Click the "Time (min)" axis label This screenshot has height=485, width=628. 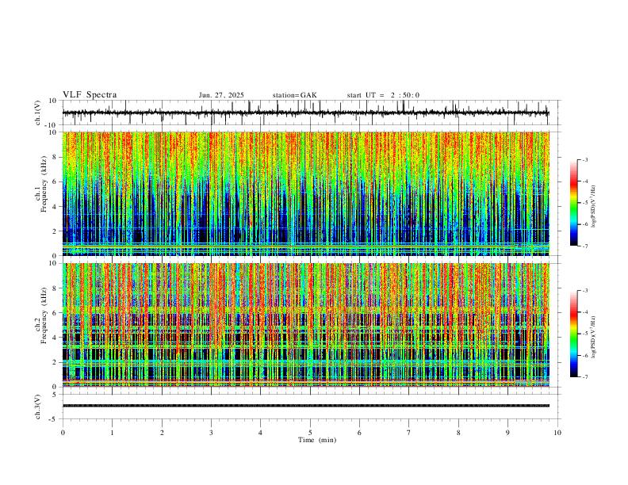[x=317, y=440]
